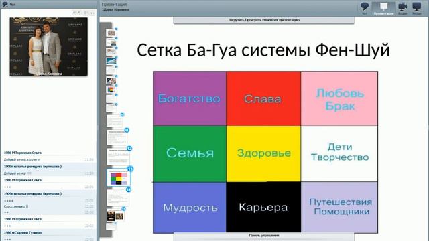Click the presenter video of Дарья Коровина
Image resolution: width=429 pixels, height=241 pixels.
click(49, 47)
